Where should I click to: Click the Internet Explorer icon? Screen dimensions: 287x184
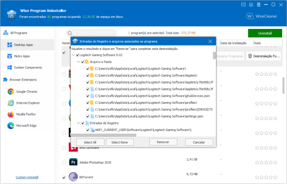point(11,103)
